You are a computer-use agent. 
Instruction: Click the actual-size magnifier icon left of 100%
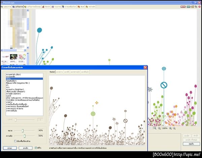coord(159,128)
